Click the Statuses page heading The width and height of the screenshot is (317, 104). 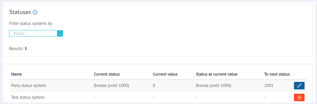click(x=20, y=12)
